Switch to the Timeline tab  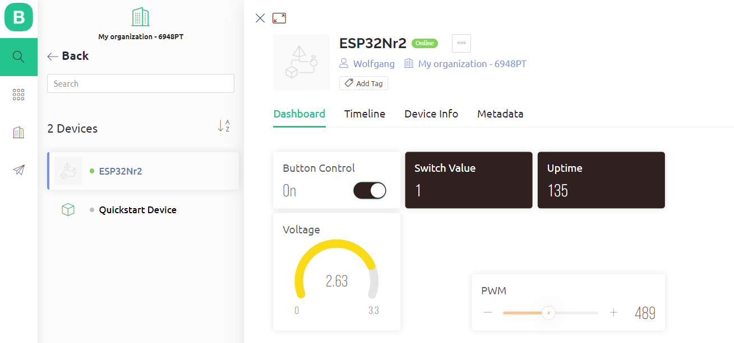click(x=364, y=114)
